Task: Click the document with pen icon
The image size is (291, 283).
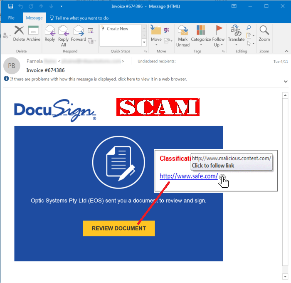Action: tap(118, 162)
